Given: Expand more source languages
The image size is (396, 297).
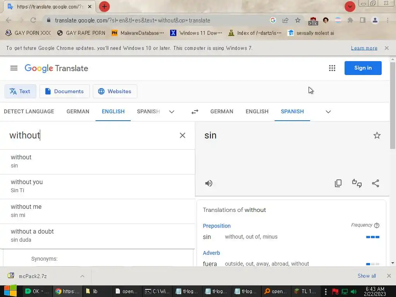Looking at the screenshot, I should [x=172, y=112].
